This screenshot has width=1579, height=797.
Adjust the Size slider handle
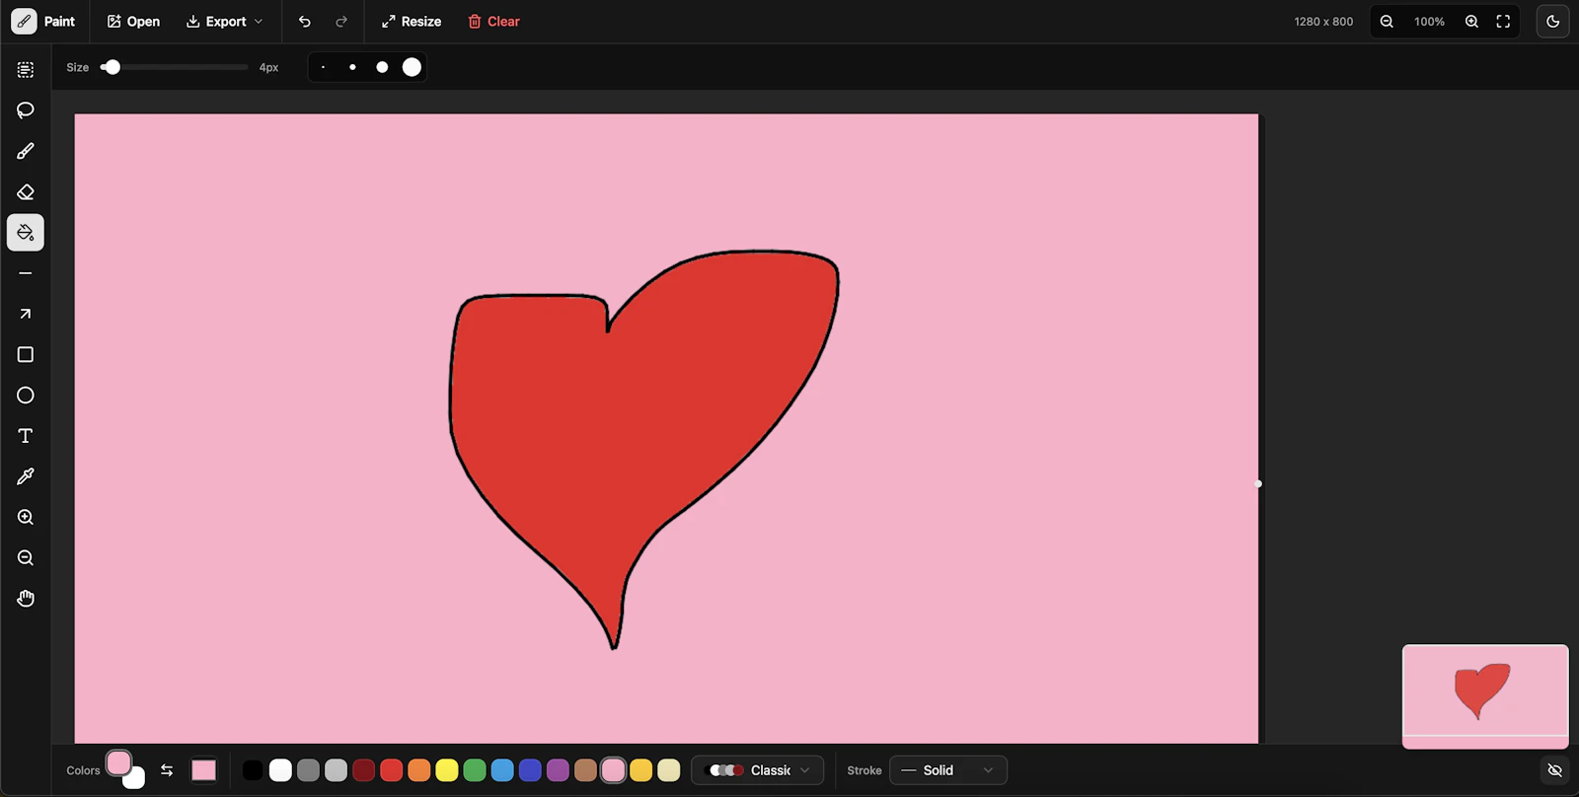pos(112,67)
